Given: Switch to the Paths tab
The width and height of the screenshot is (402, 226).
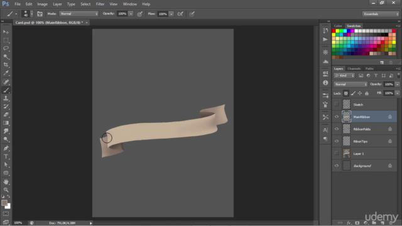Looking at the screenshot, I should [369, 68].
